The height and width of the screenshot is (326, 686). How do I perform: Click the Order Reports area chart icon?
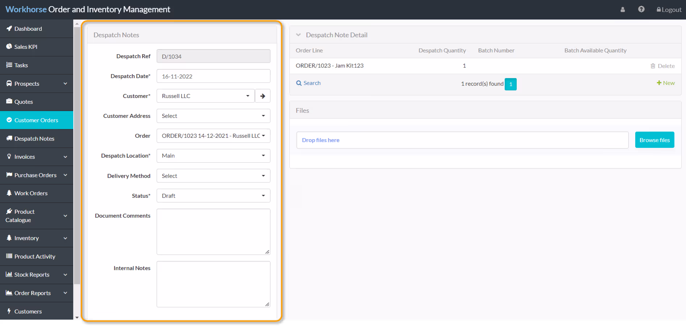click(9, 293)
